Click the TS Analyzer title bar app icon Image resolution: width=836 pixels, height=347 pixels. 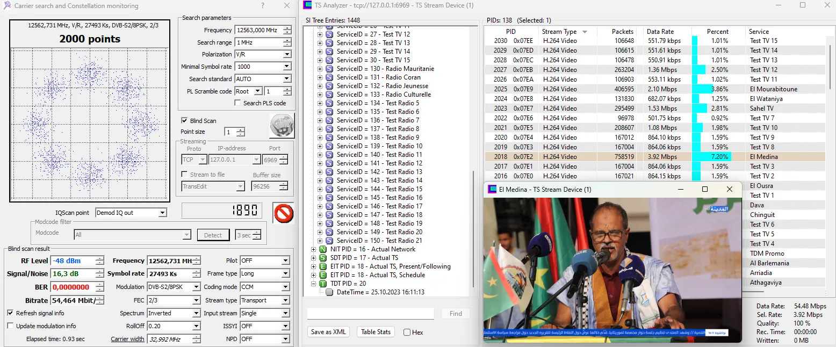pos(307,5)
